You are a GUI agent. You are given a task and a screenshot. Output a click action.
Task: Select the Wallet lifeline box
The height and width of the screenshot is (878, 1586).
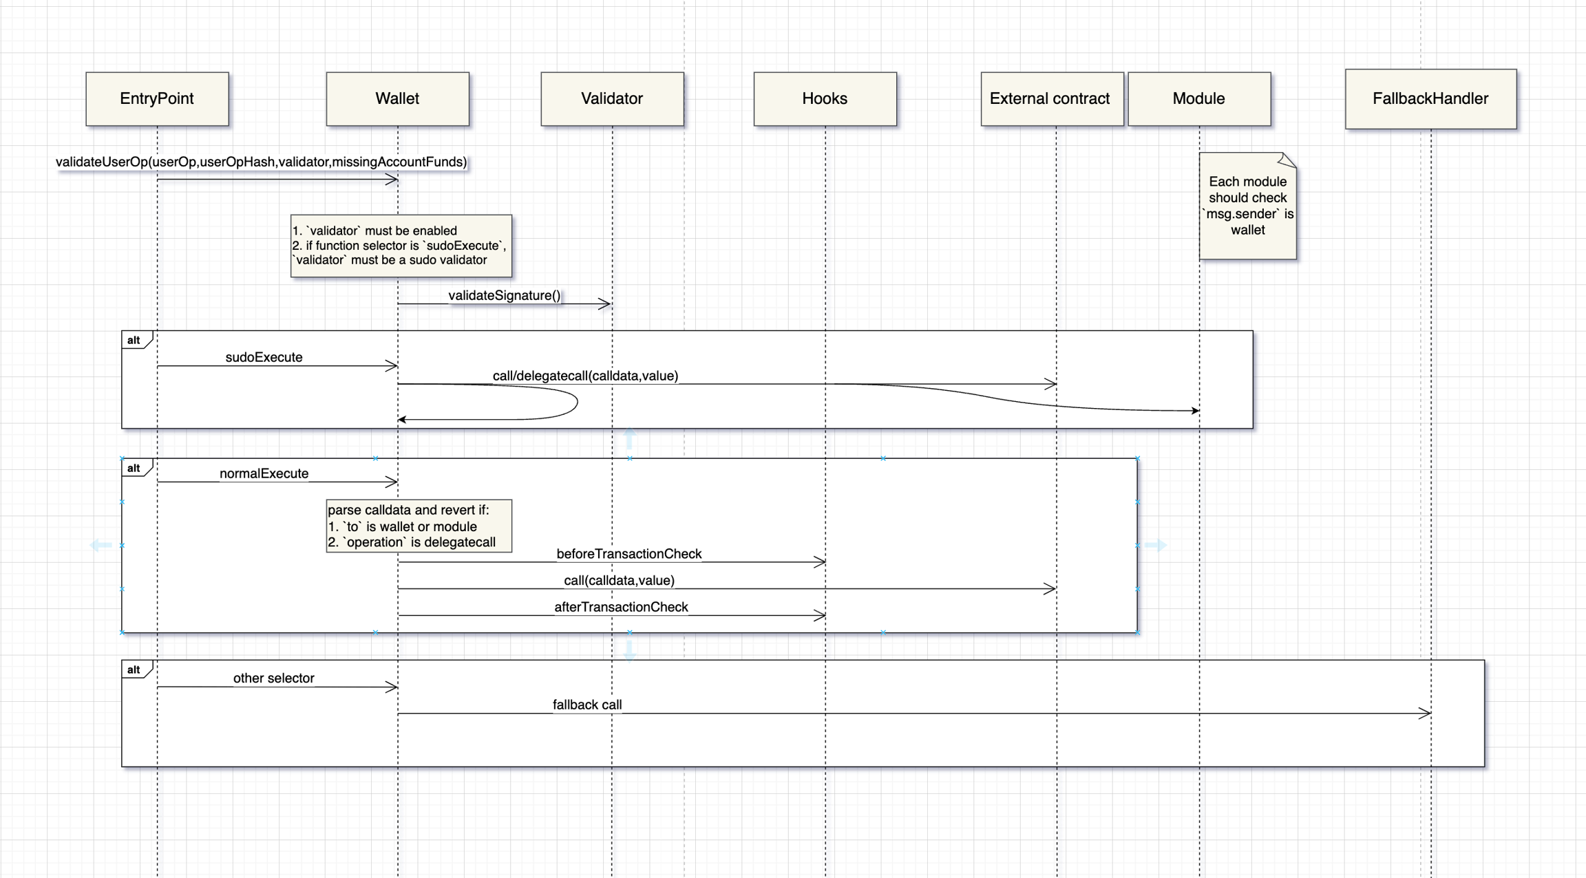pos(397,99)
